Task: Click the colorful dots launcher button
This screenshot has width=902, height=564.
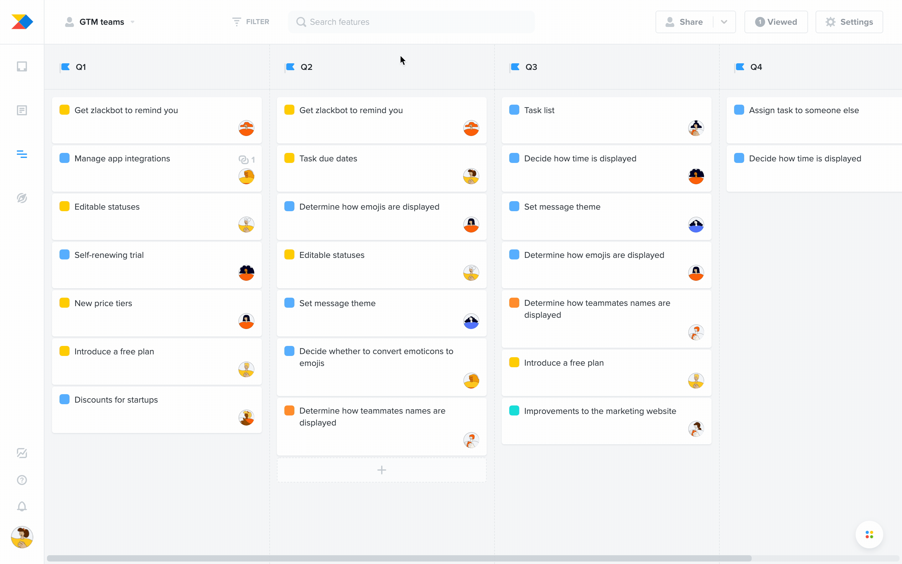Action: (x=869, y=535)
